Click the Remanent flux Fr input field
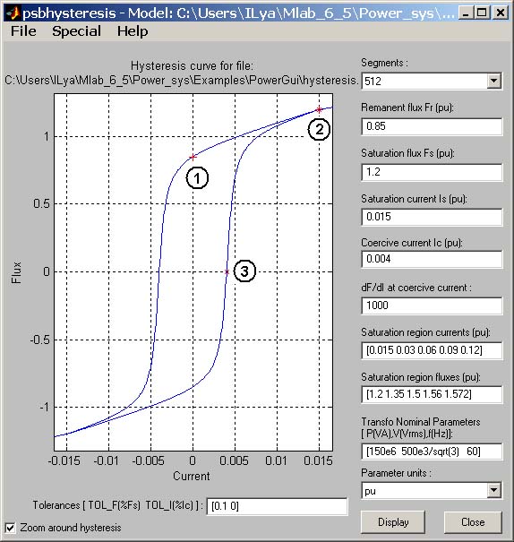 432,126
